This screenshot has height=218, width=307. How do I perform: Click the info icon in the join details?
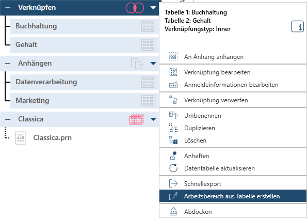[x=297, y=26]
